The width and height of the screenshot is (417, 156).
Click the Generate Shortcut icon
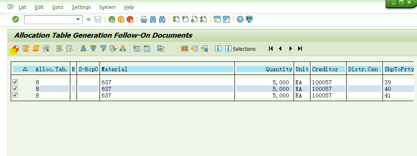[x=226, y=19]
